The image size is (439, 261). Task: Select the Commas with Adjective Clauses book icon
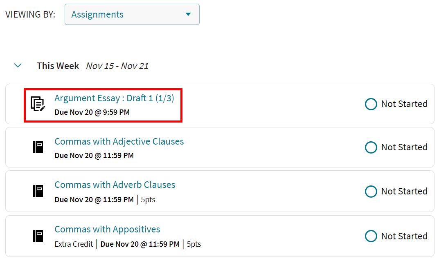click(x=38, y=147)
